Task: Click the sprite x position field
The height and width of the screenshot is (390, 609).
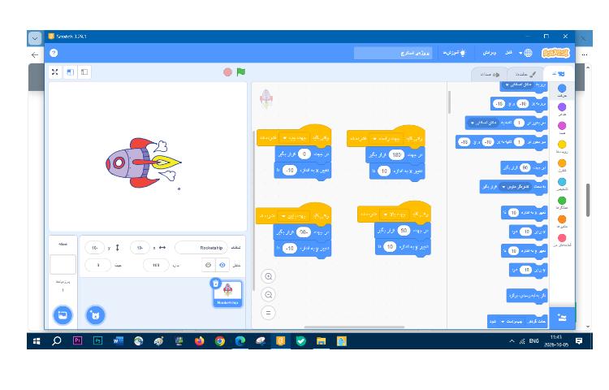Action: (140, 248)
